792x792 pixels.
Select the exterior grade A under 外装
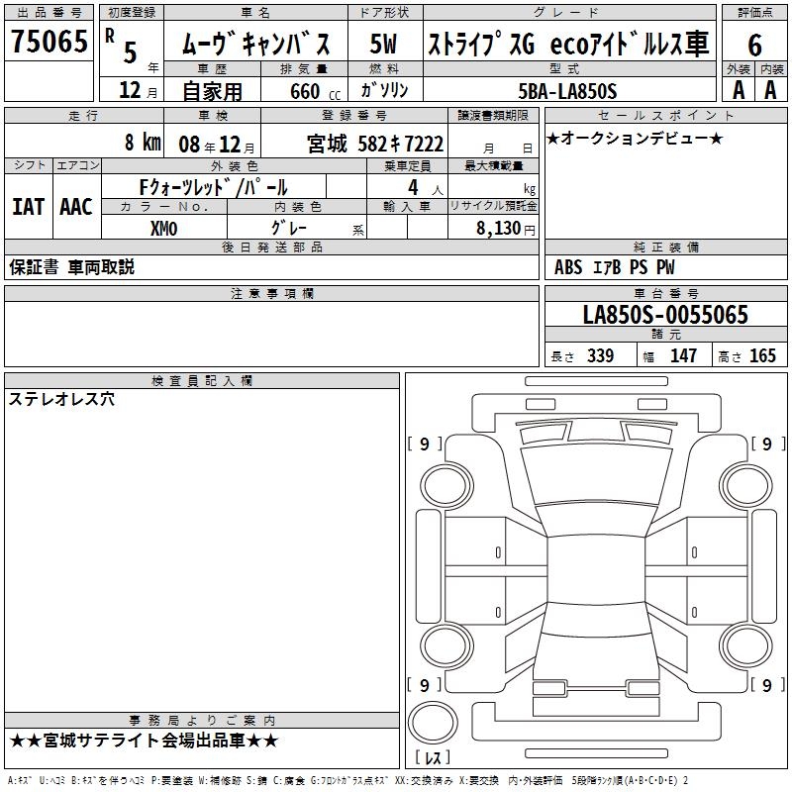point(739,90)
